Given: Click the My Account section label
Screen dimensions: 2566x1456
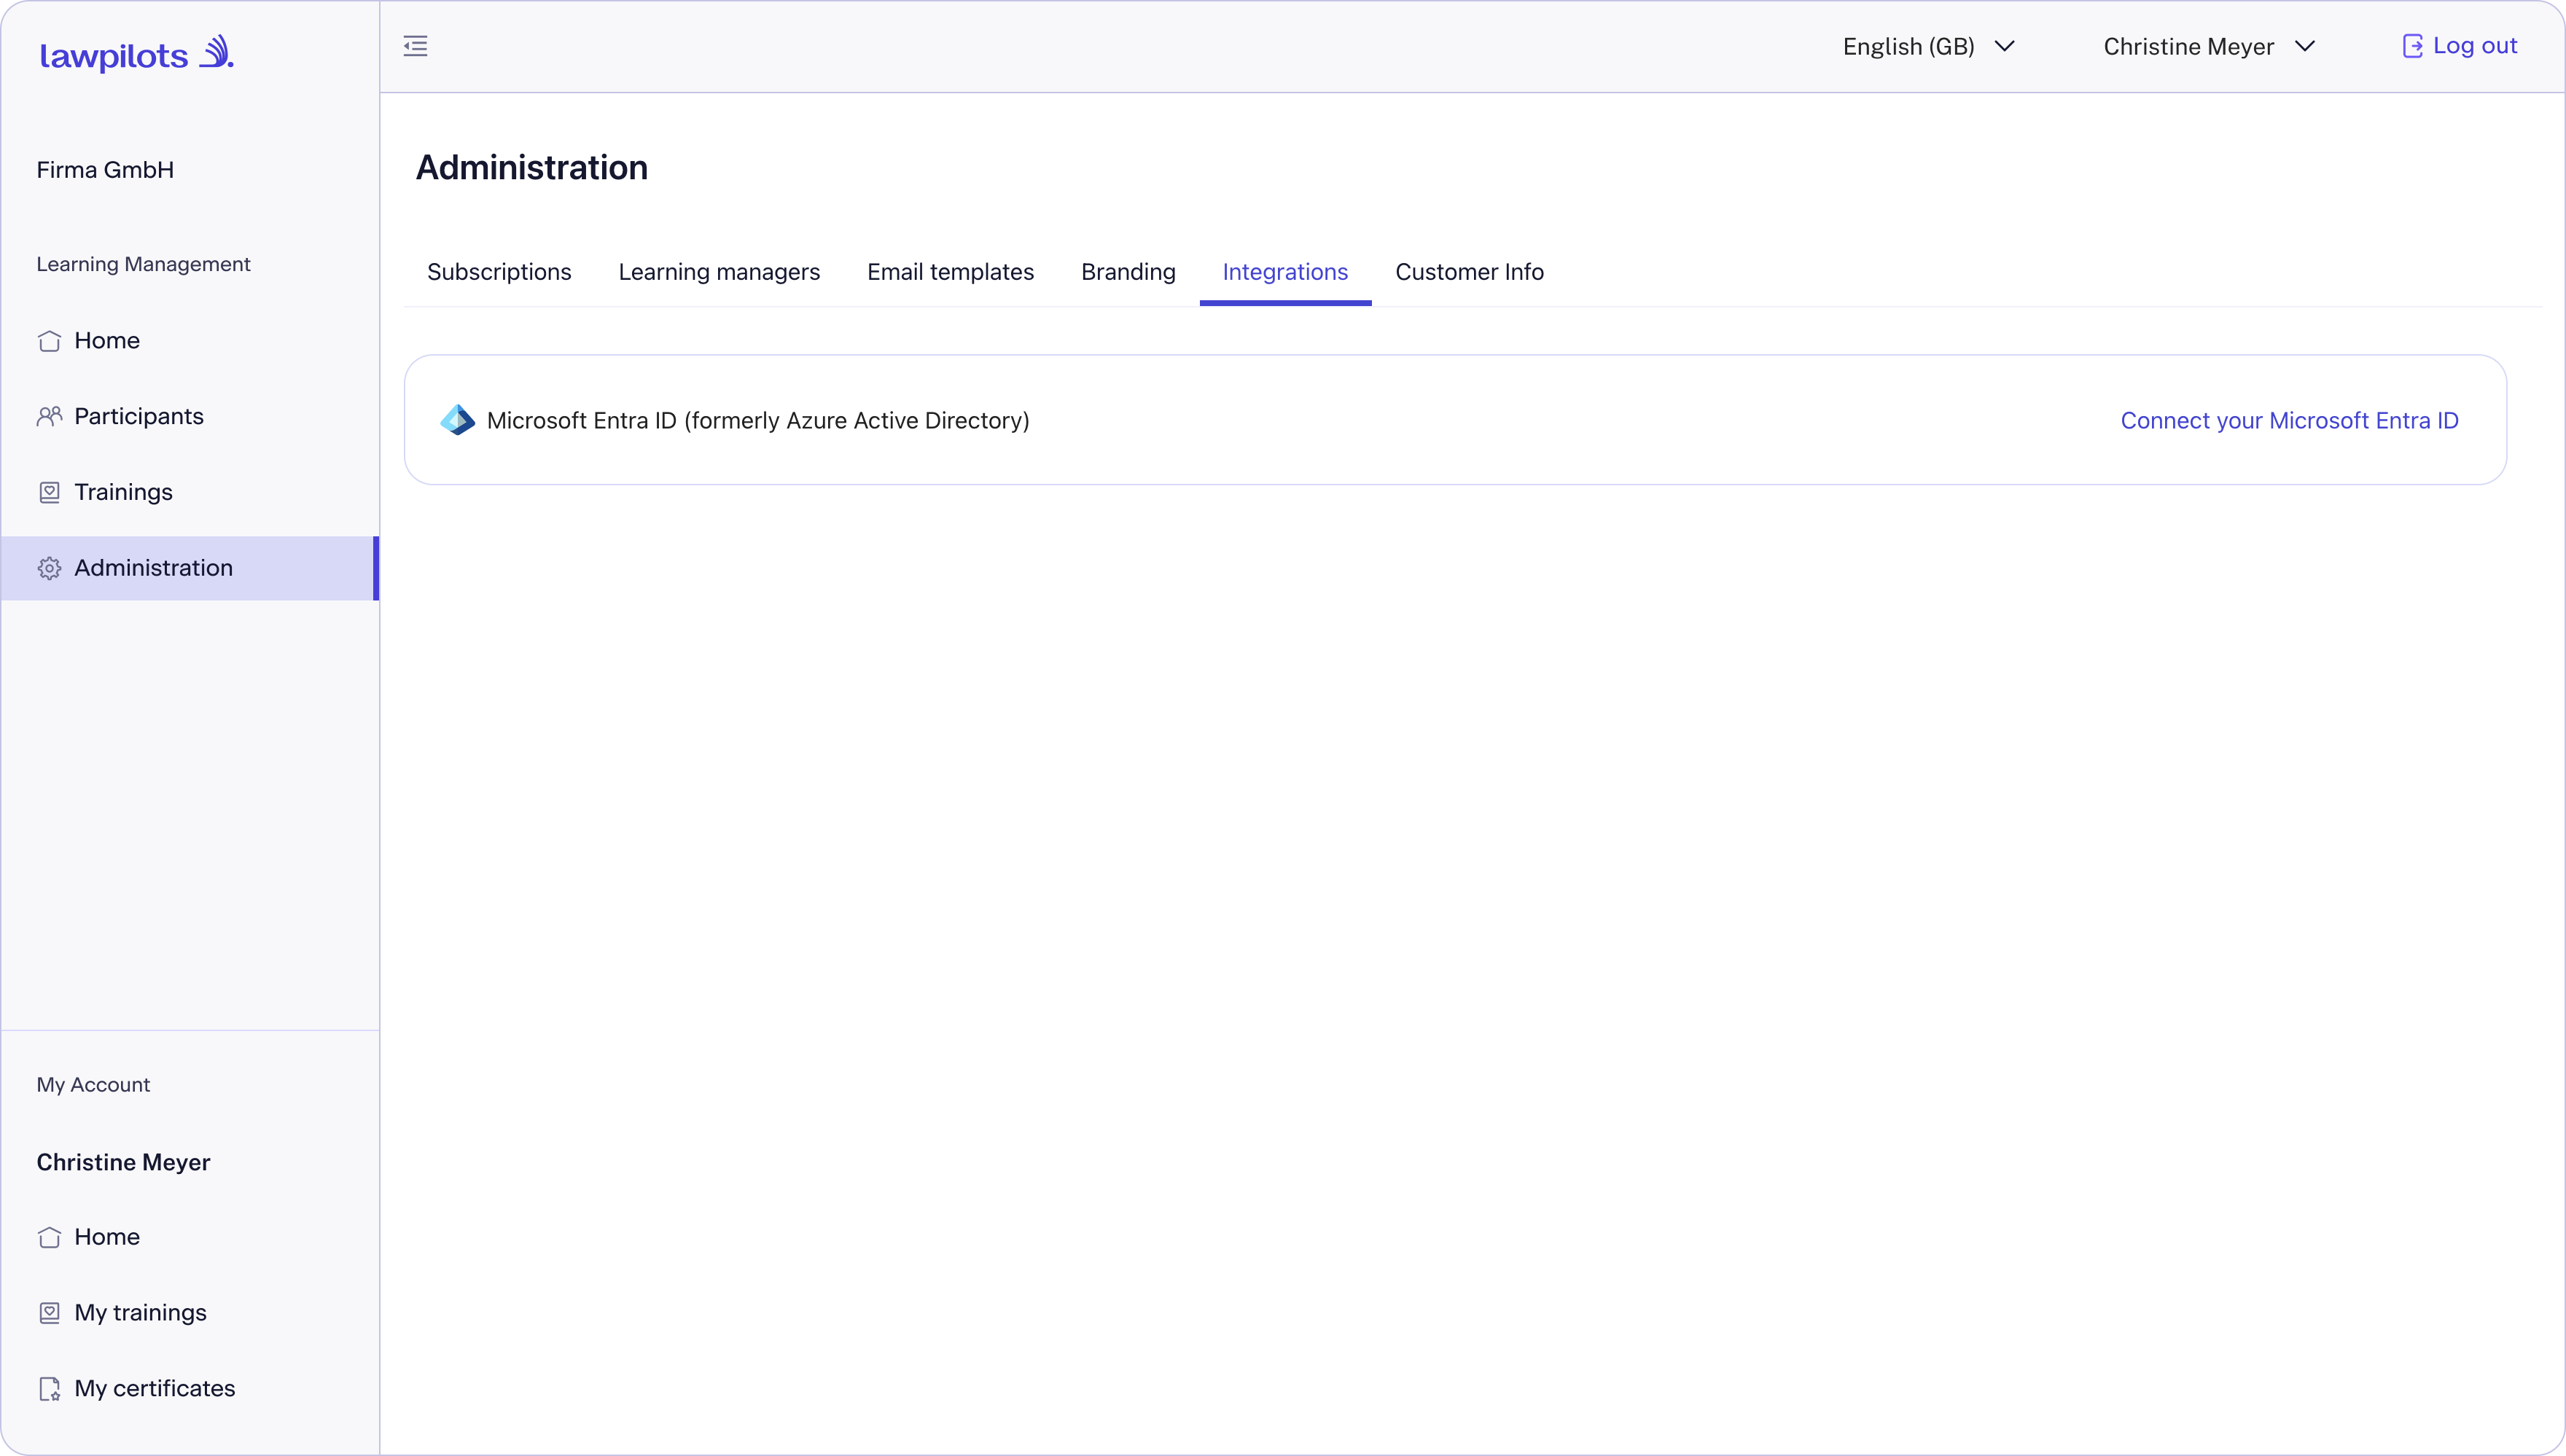Looking at the screenshot, I should tap(93, 1085).
